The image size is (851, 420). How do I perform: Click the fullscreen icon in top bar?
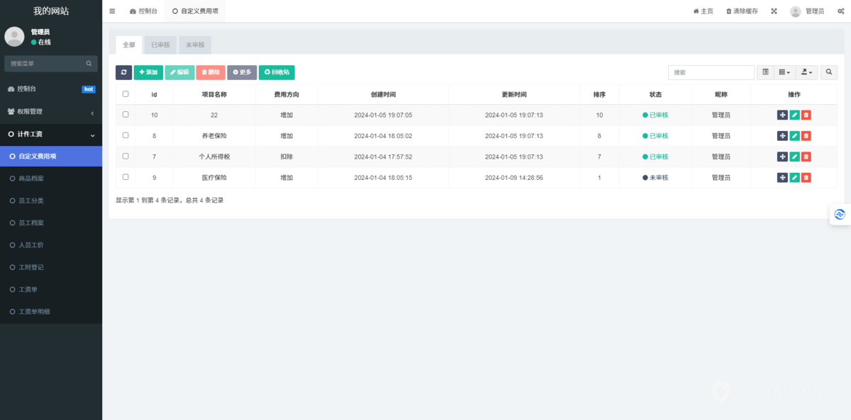click(x=774, y=11)
